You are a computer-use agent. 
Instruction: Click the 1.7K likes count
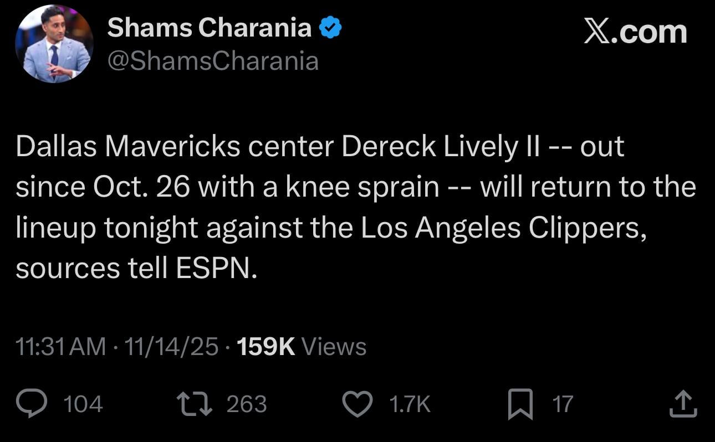tap(410, 404)
